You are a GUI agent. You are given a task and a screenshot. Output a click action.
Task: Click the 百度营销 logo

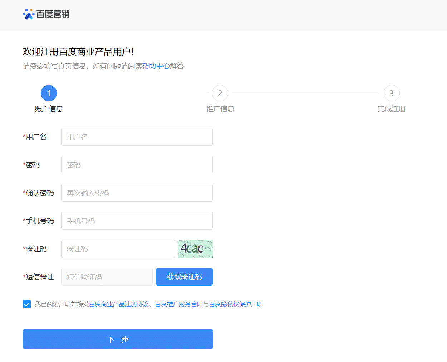46,14
